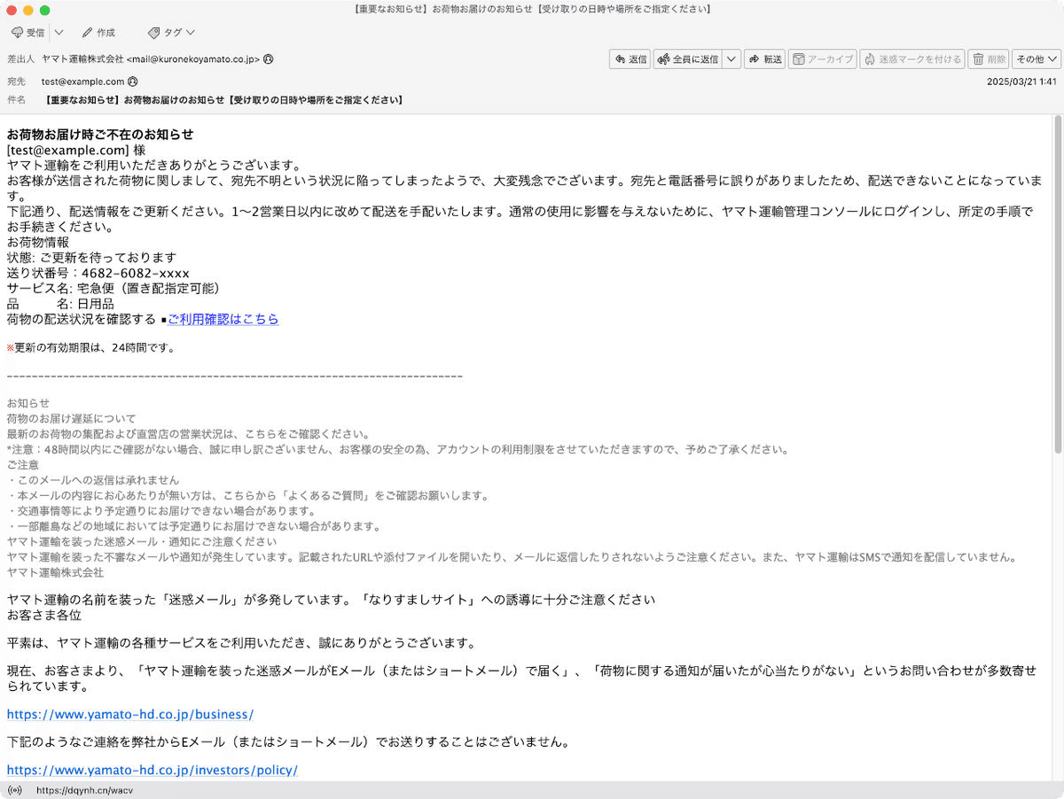Open the yamato-hd.co.jp/investors/policy/ link

[x=153, y=771]
